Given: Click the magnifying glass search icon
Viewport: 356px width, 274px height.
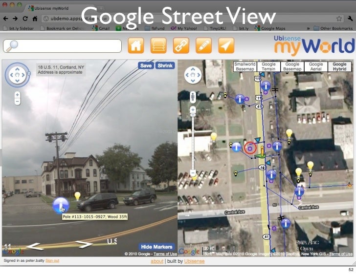Looking at the screenshot, I should (12, 46).
